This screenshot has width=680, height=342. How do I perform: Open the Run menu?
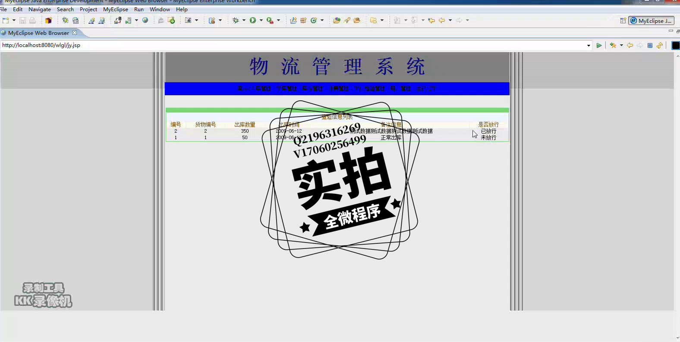tap(139, 9)
